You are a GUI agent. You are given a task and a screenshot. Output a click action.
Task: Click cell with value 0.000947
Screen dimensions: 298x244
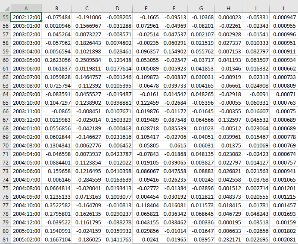[x=283, y=17]
